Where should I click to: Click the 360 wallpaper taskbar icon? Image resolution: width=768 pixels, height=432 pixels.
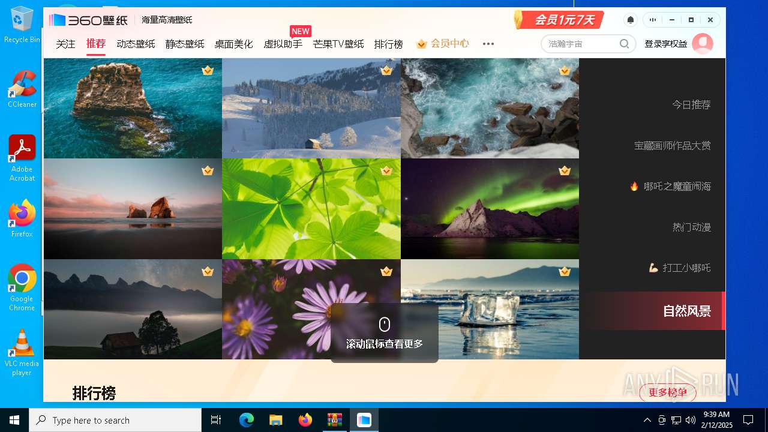point(364,420)
